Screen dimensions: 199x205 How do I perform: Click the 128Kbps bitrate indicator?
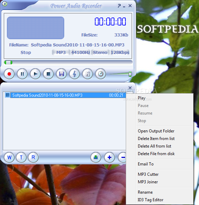tap(120, 52)
